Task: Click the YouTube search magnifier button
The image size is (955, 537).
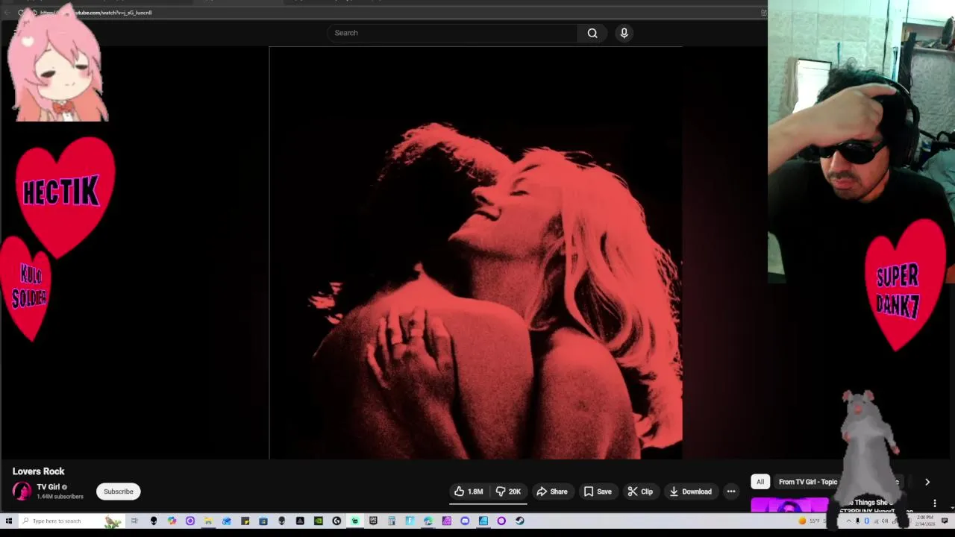Action: coord(592,33)
